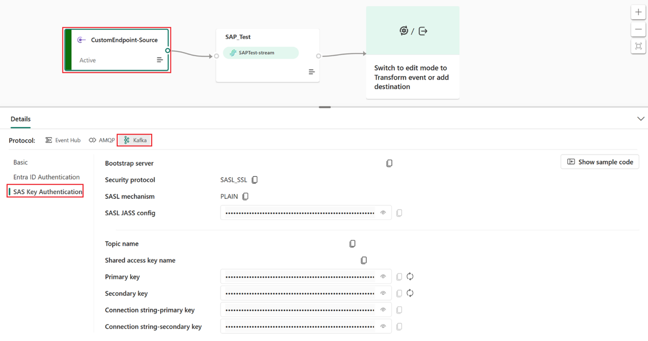This screenshot has width=648, height=341.
Task: Click the PLAIN mechanism value text
Action: pos(229,196)
